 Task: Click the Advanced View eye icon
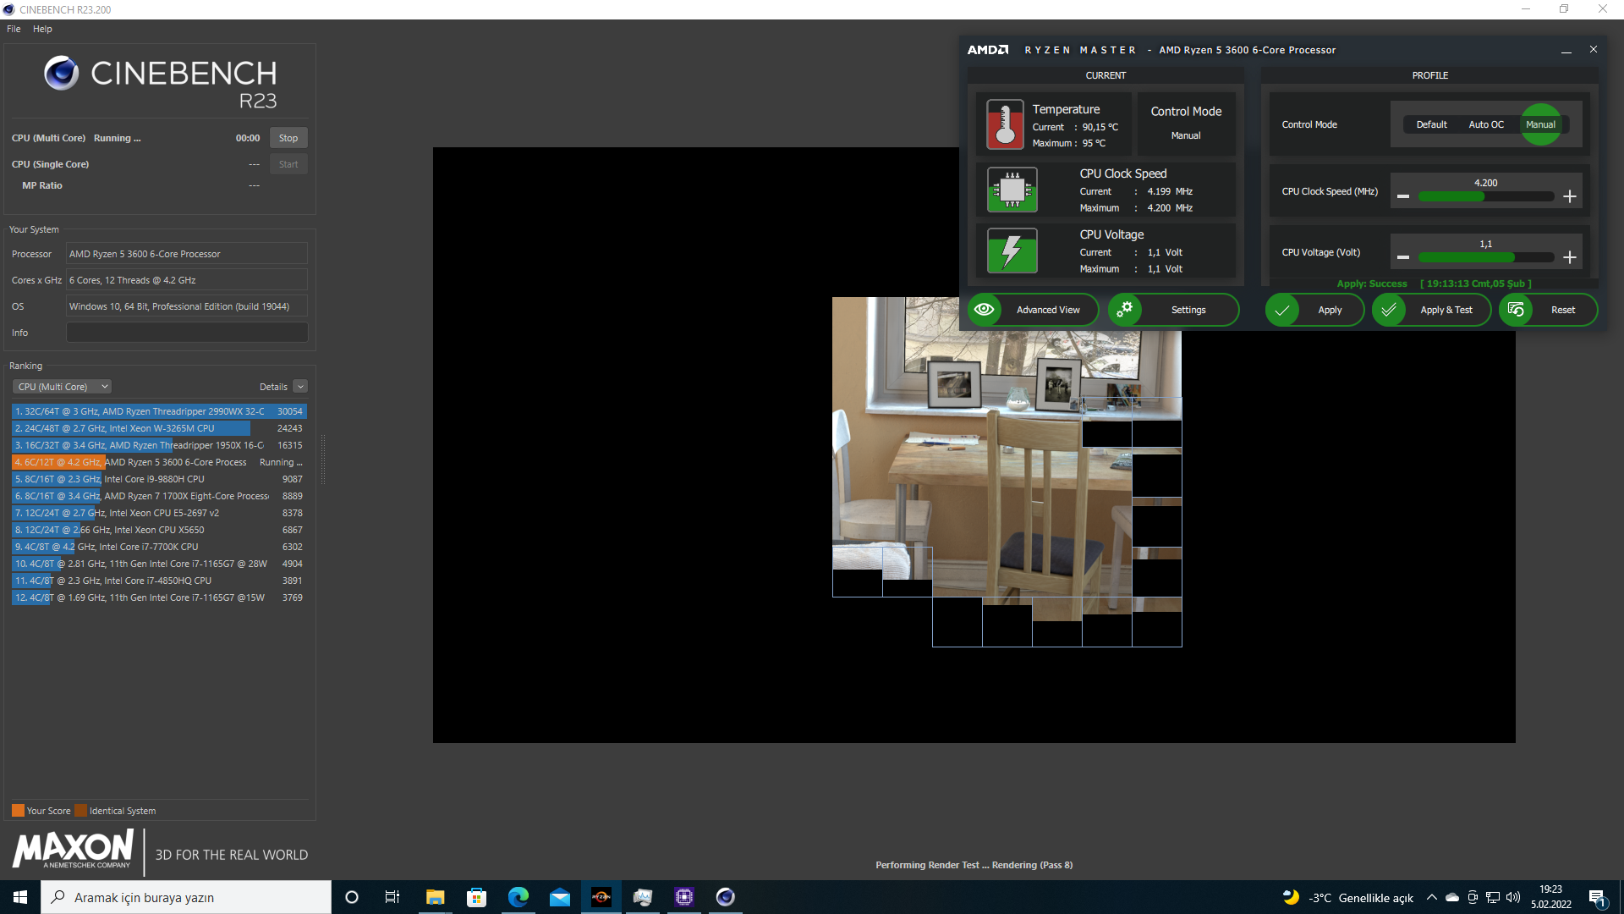[x=985, y=310]
